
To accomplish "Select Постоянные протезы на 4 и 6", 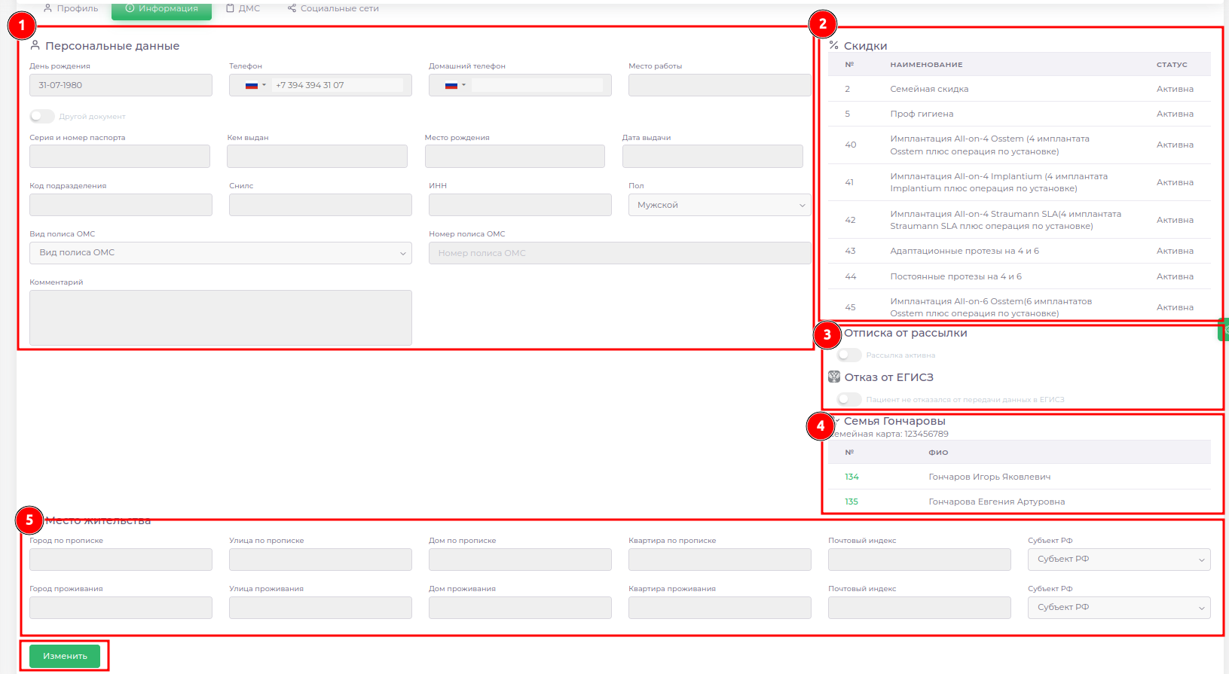I will (x=1020, y=276).
